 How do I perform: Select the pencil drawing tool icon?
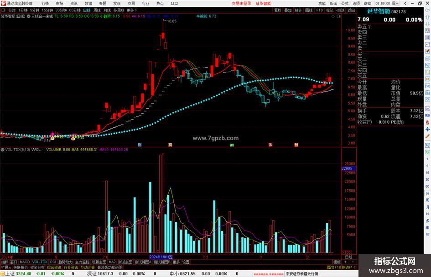pos(427,136)
